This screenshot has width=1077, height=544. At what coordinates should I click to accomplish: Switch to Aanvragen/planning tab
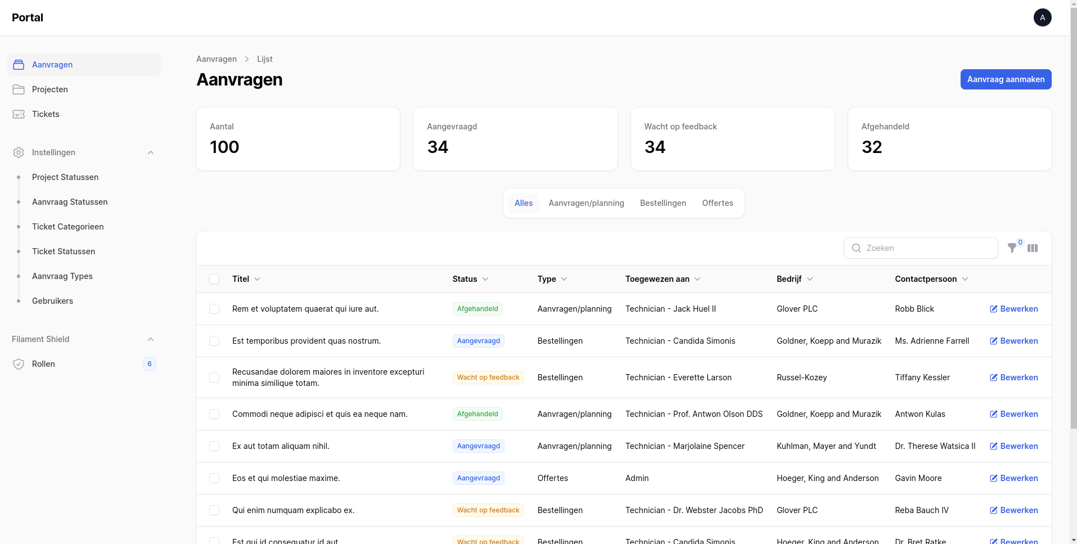tap(587, 203)
